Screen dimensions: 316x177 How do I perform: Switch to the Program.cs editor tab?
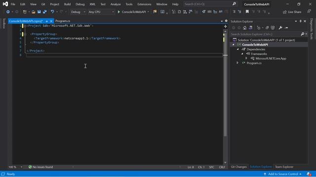pyautogui.click(x=63, y=21)
